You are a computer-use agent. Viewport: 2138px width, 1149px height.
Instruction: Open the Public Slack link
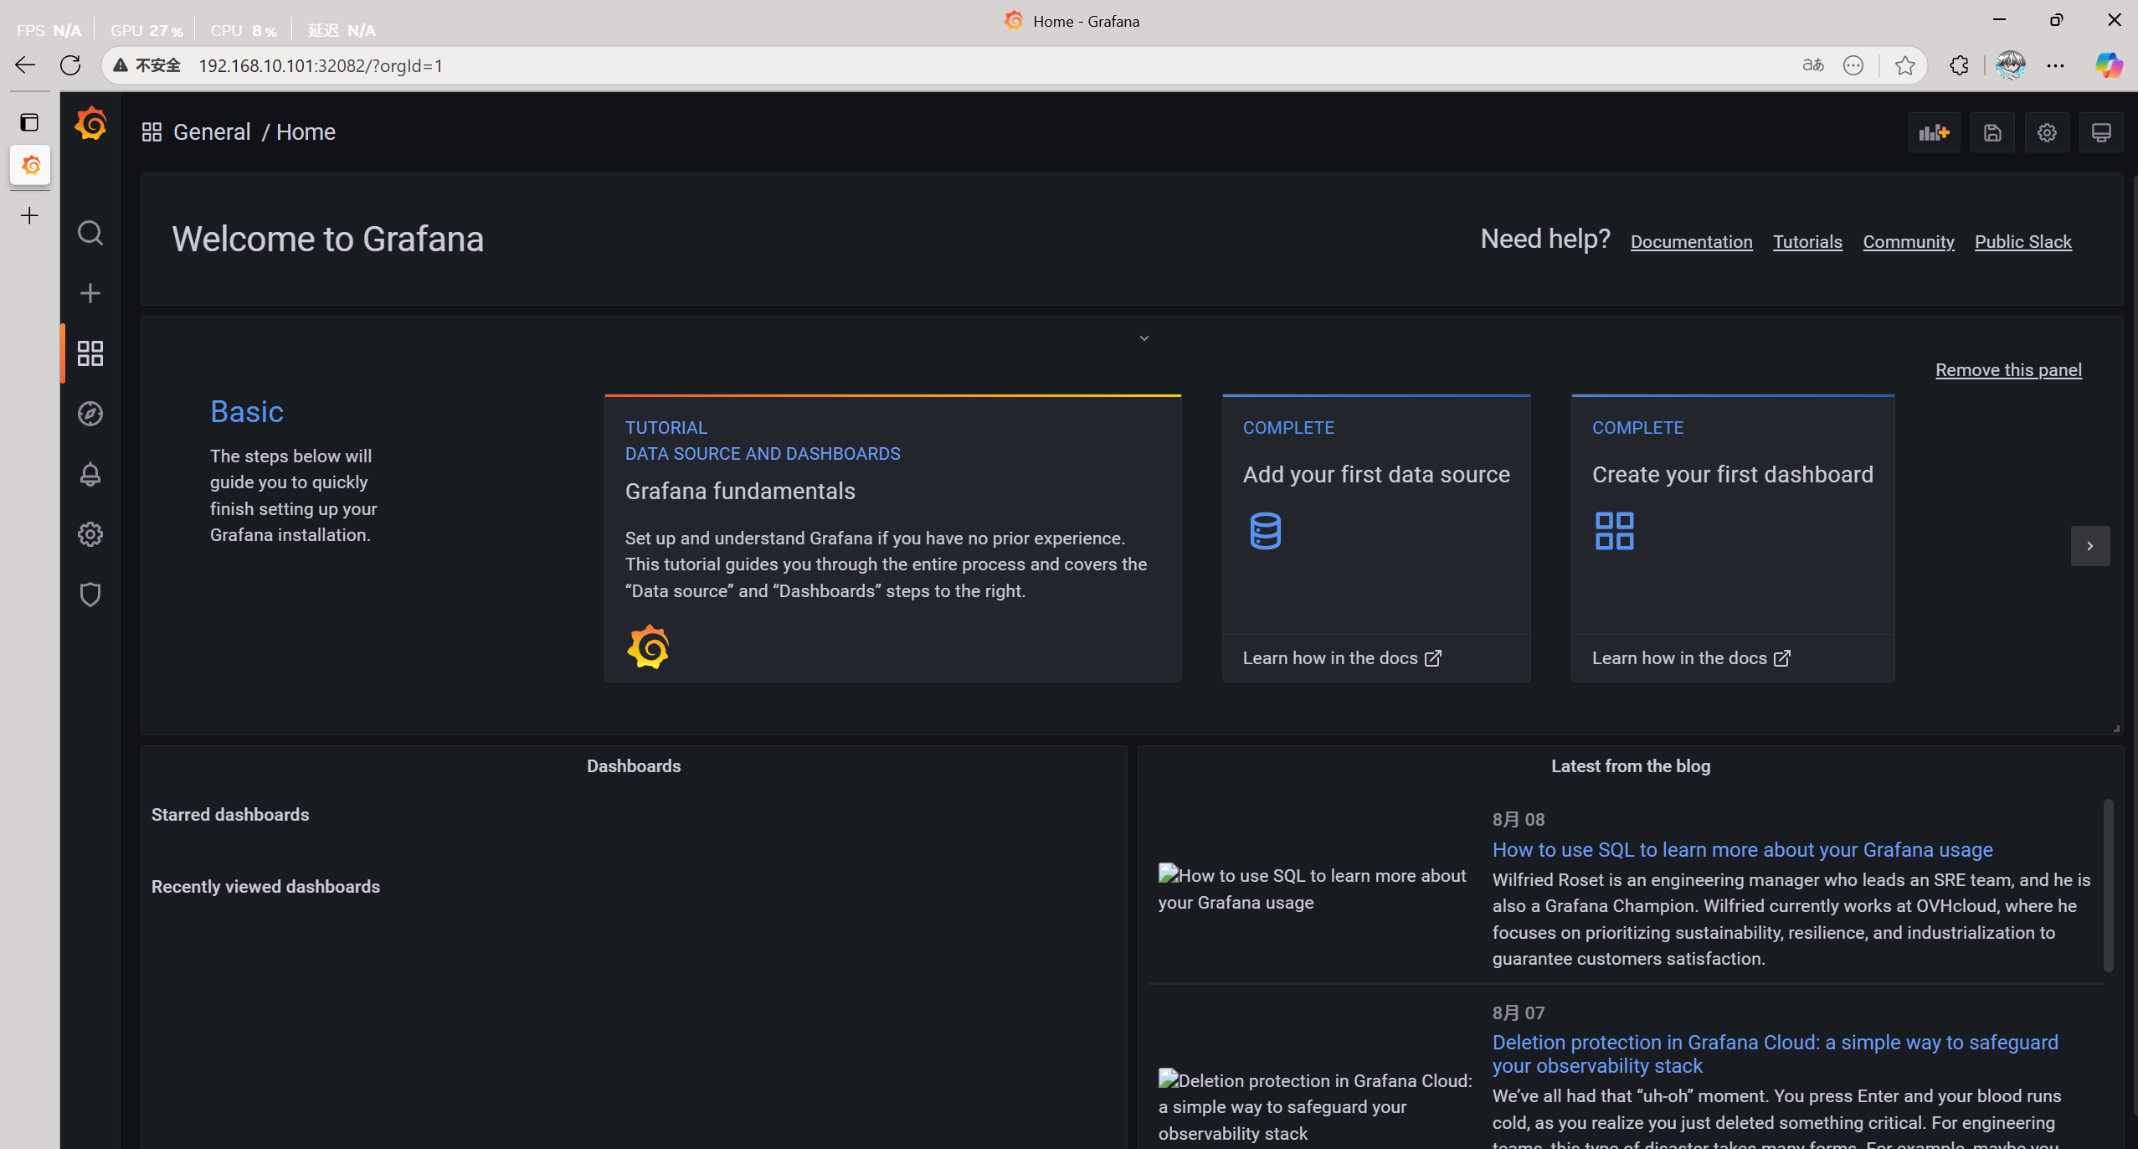[2022, 242]
